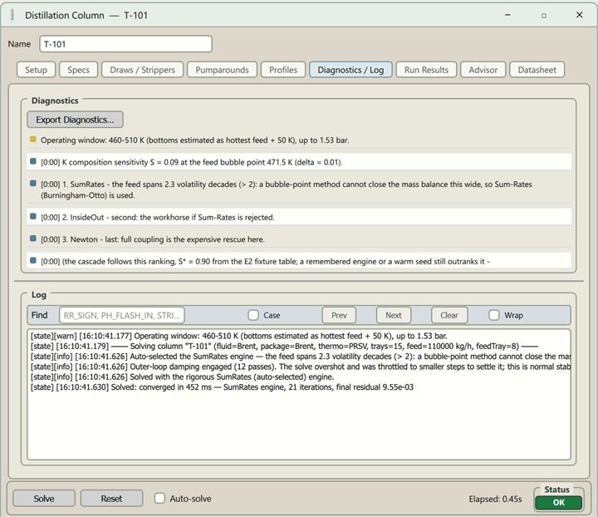Minimize the Distillation Column window
Image resolution: width=598 pixels, height=517 pixels.
pos(507,15)
